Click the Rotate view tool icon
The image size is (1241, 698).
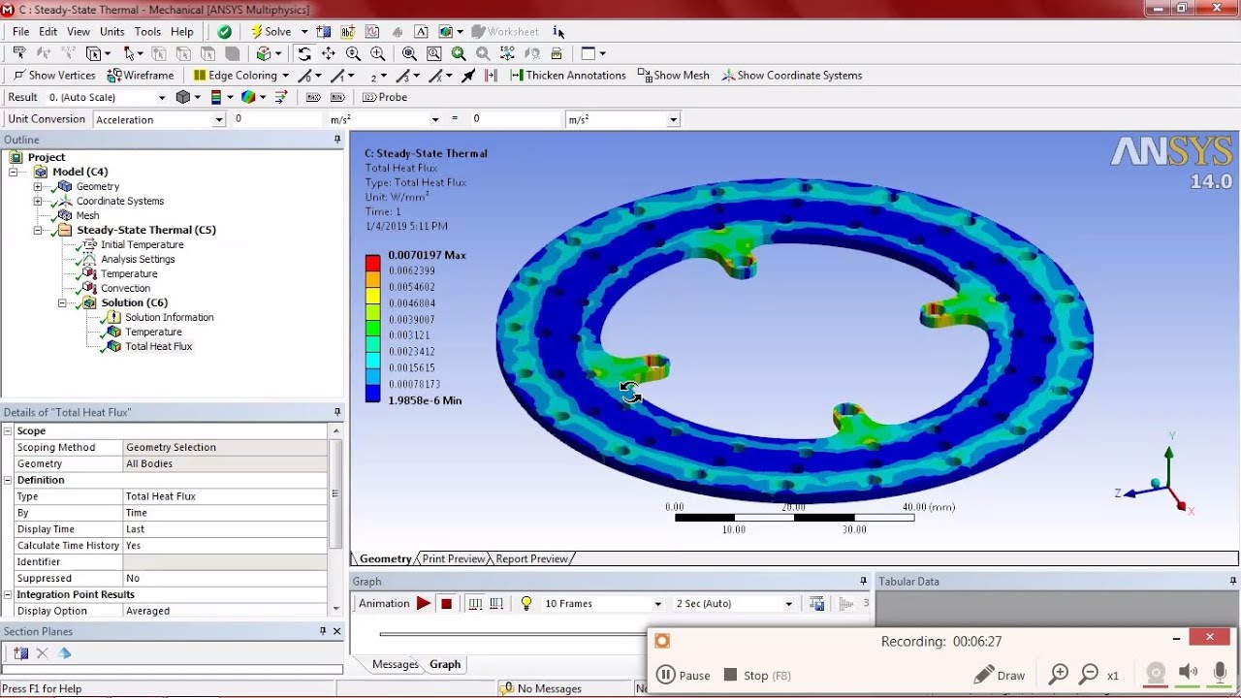tap(304, 54)
